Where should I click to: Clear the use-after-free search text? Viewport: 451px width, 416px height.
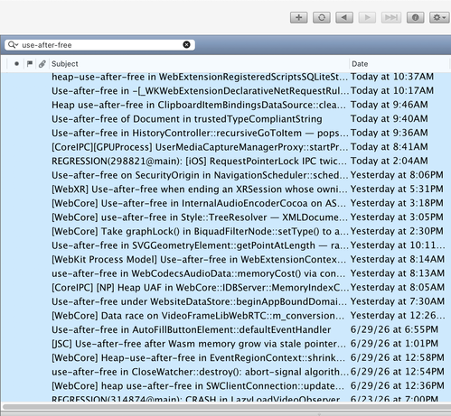186,45
